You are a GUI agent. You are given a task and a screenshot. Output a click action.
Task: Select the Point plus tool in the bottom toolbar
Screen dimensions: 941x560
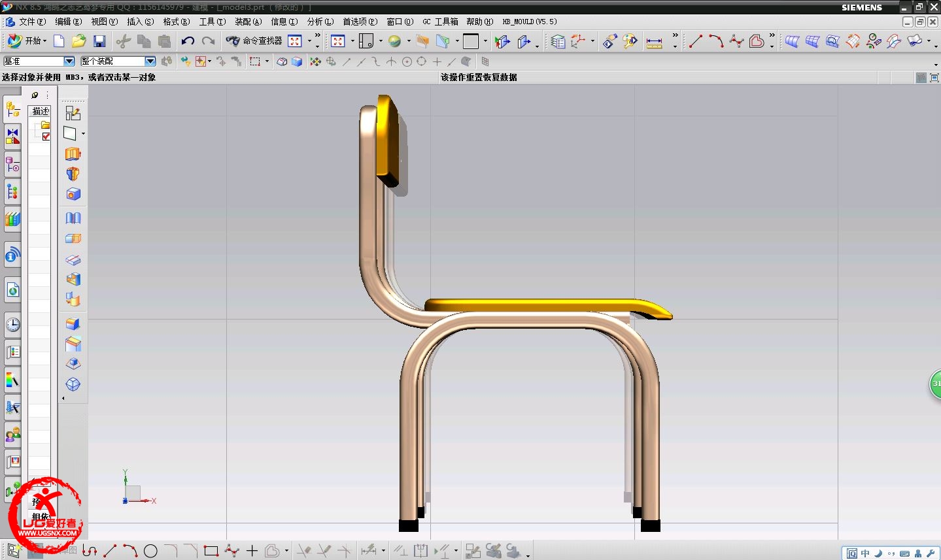coord(252,551)
